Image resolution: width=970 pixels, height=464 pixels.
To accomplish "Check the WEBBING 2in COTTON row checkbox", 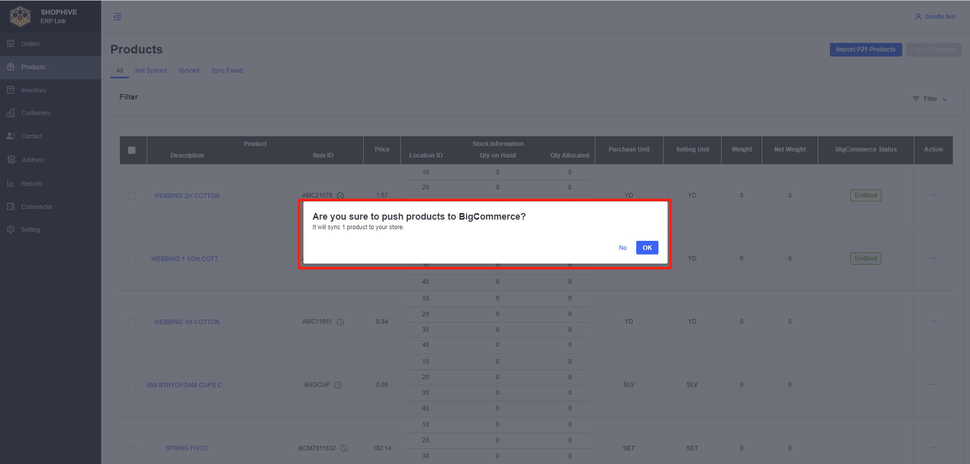I will click(132, 195).
